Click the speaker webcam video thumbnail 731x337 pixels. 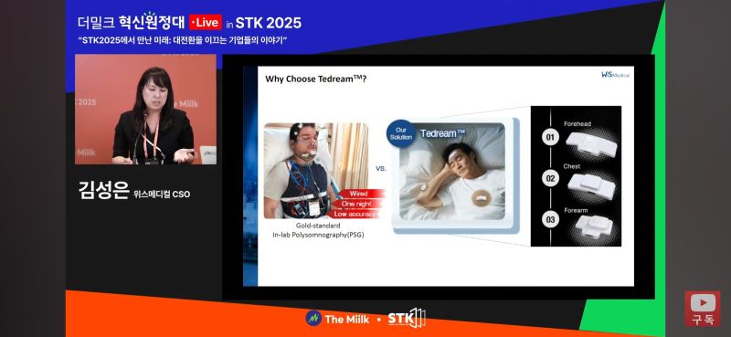(x=145, y=110)
